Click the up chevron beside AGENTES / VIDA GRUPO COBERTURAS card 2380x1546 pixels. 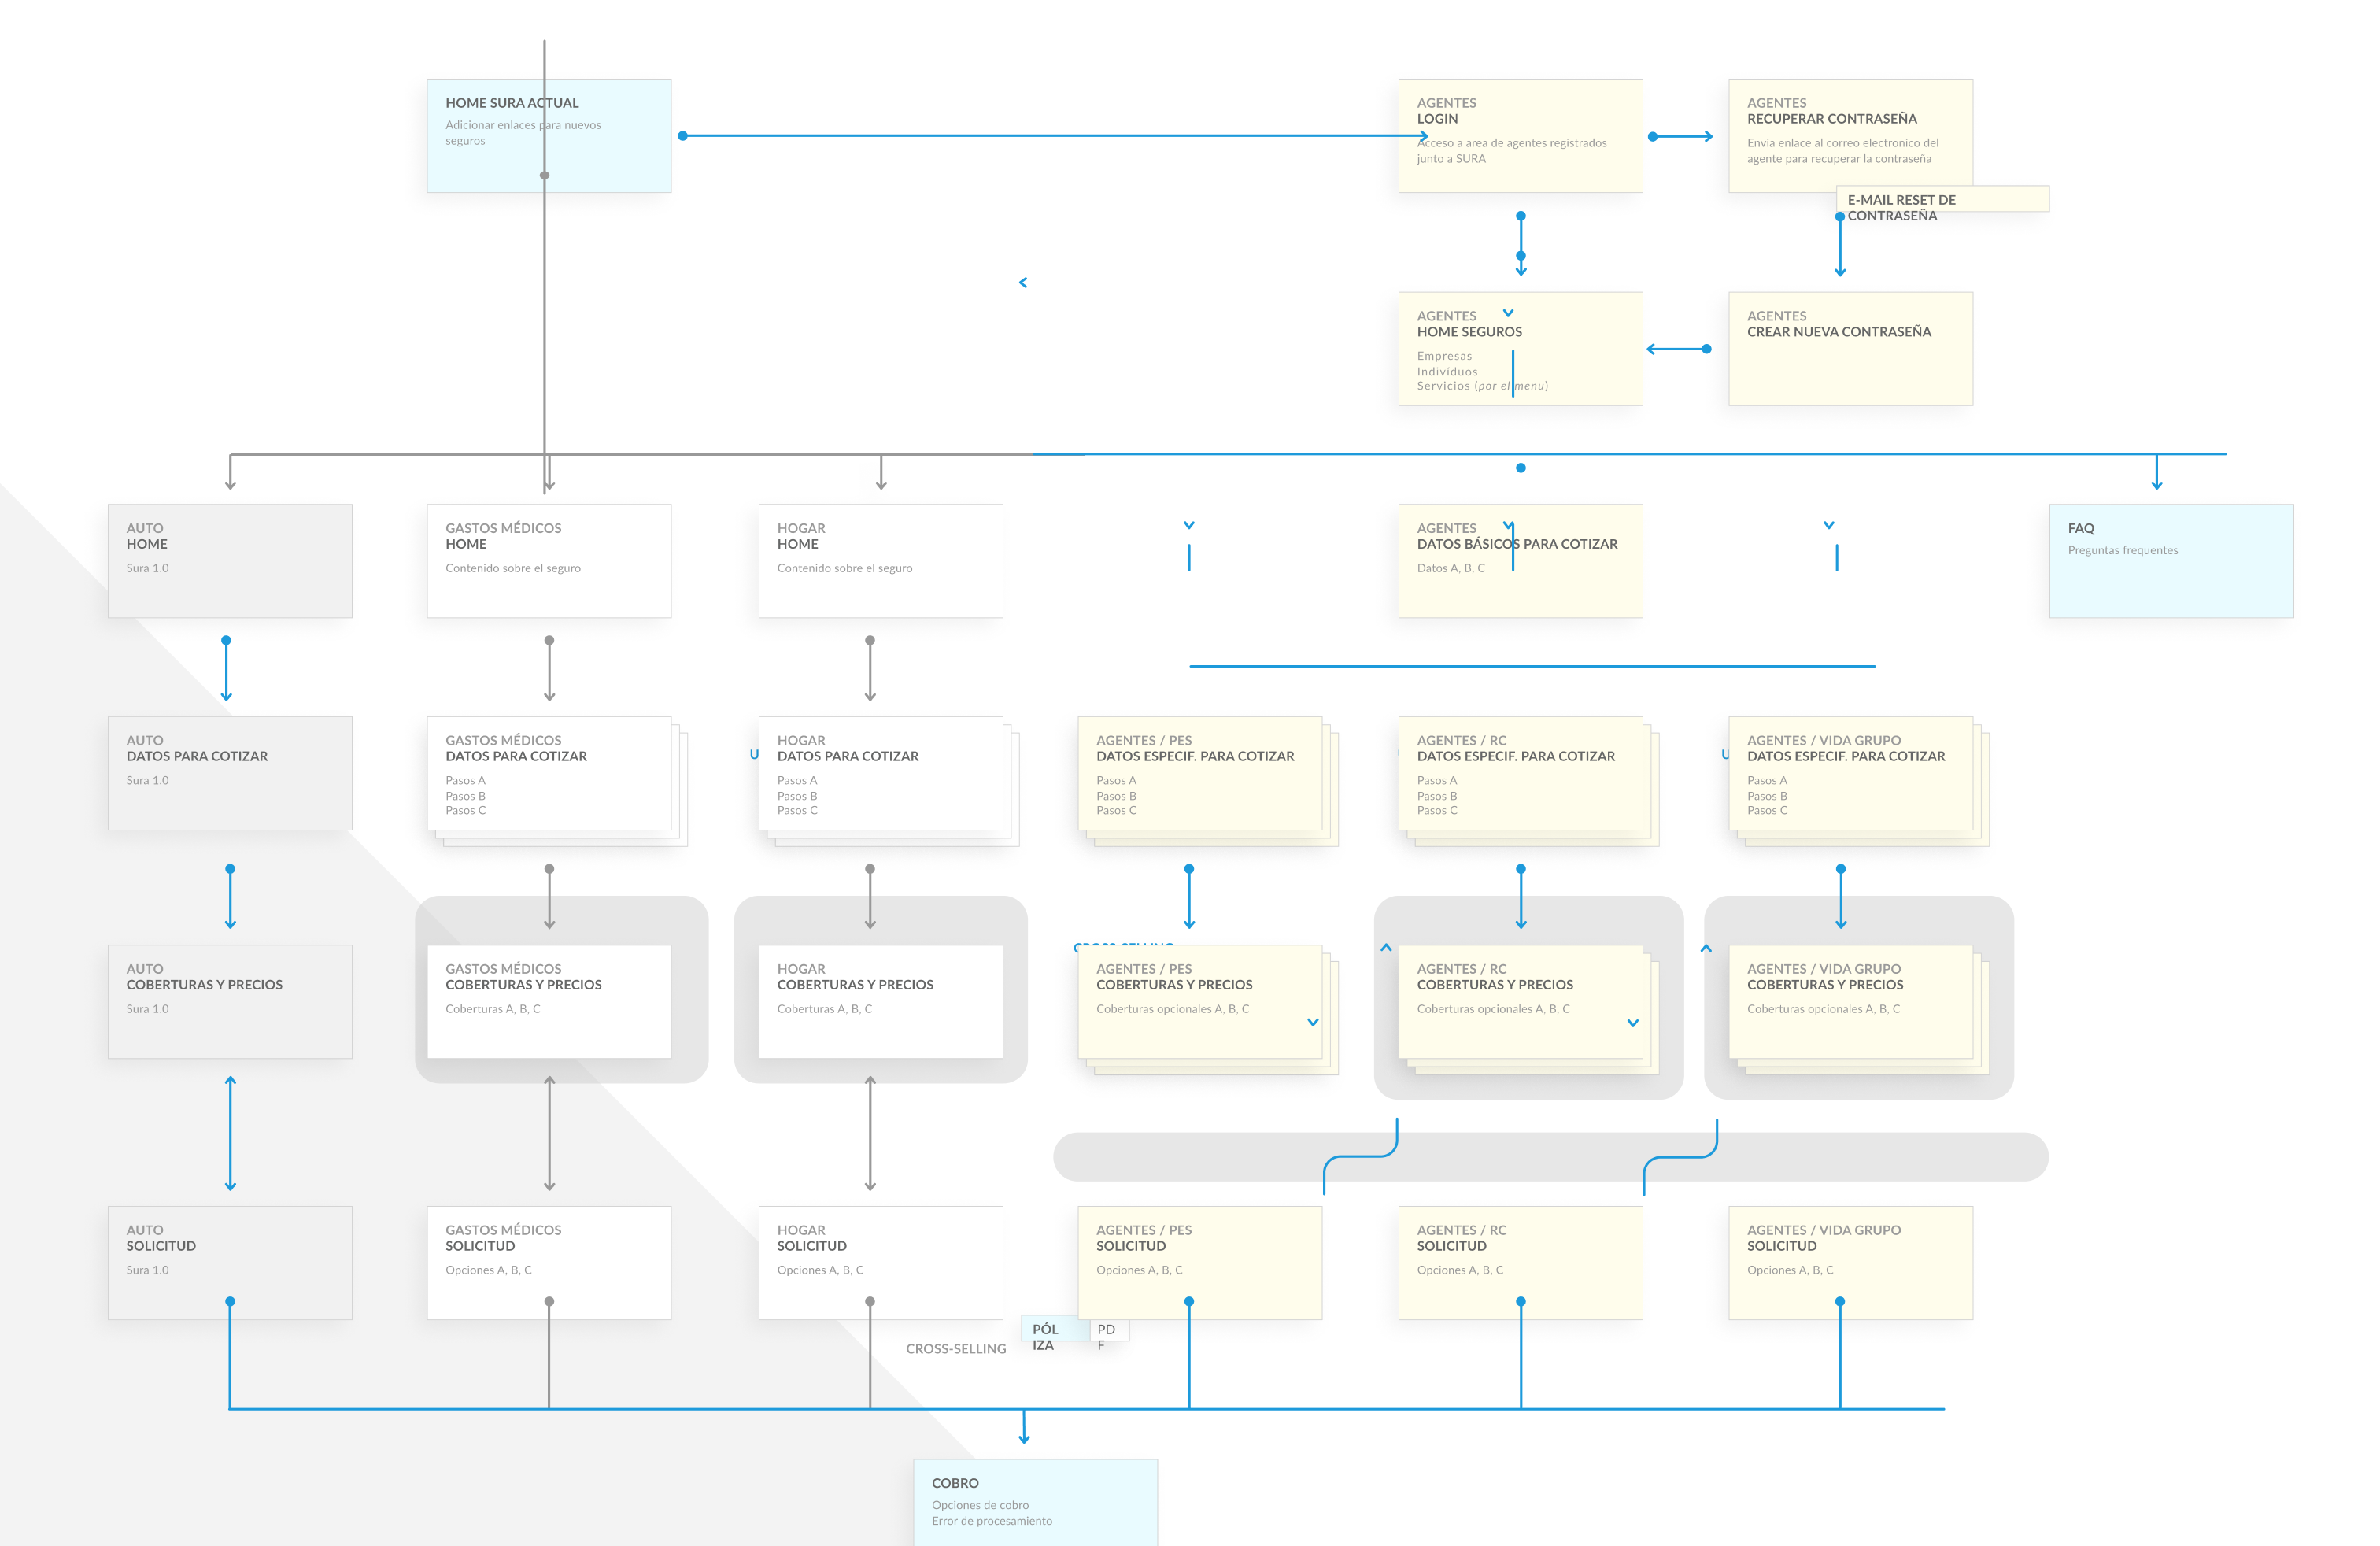(1706, 947)
